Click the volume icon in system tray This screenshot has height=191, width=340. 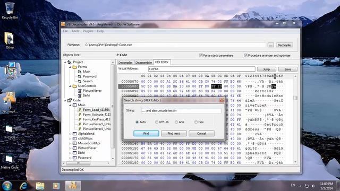313,186
